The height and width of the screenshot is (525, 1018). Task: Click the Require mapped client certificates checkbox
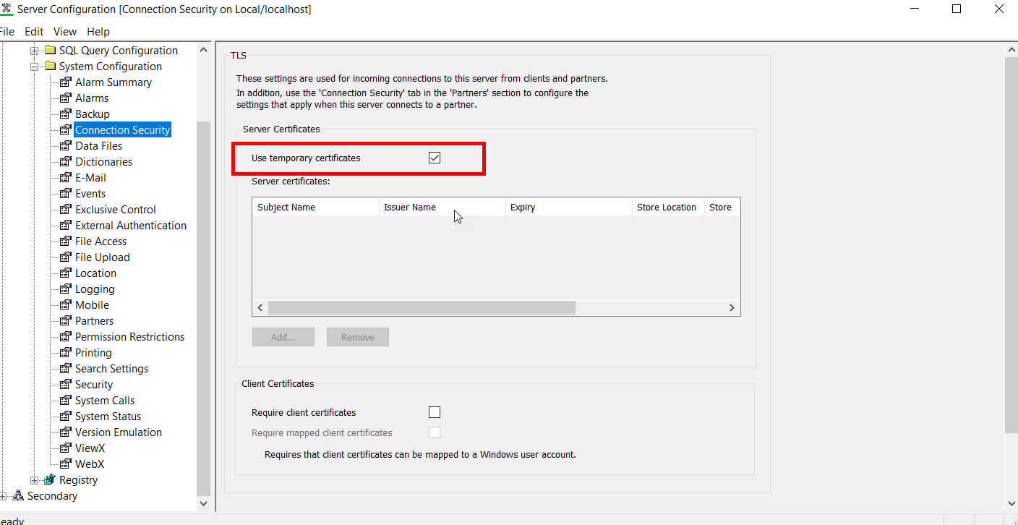point(435,432)
